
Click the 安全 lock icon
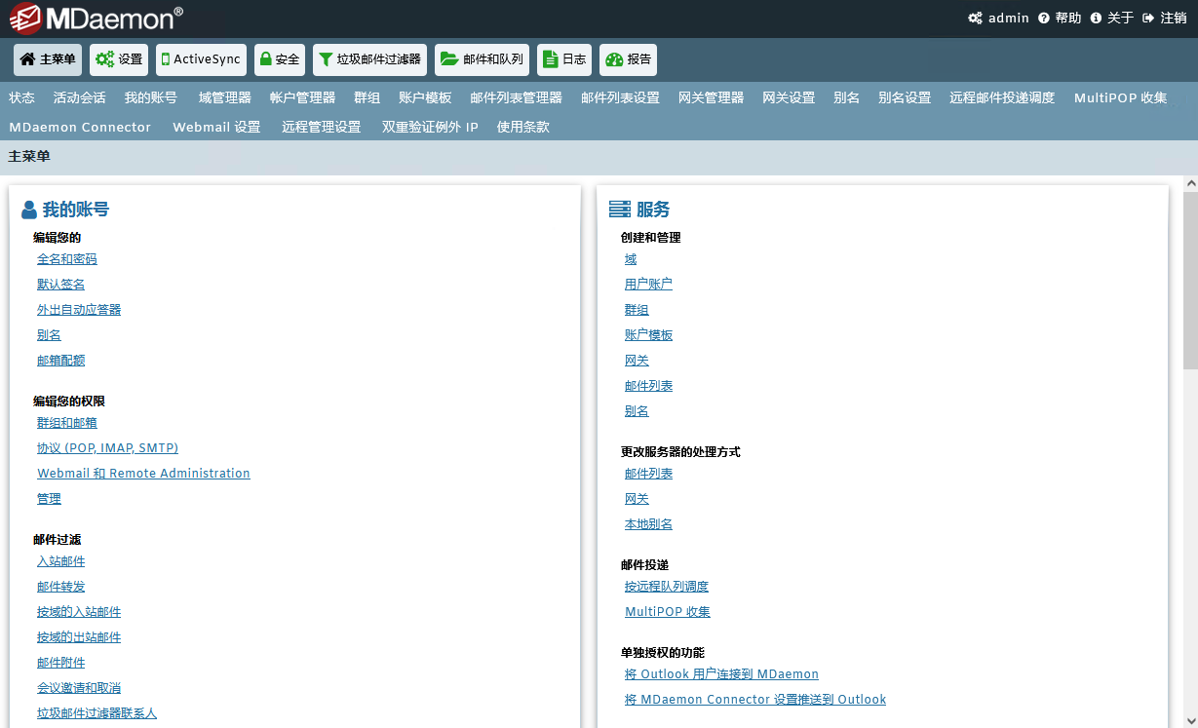coord(279,59)
